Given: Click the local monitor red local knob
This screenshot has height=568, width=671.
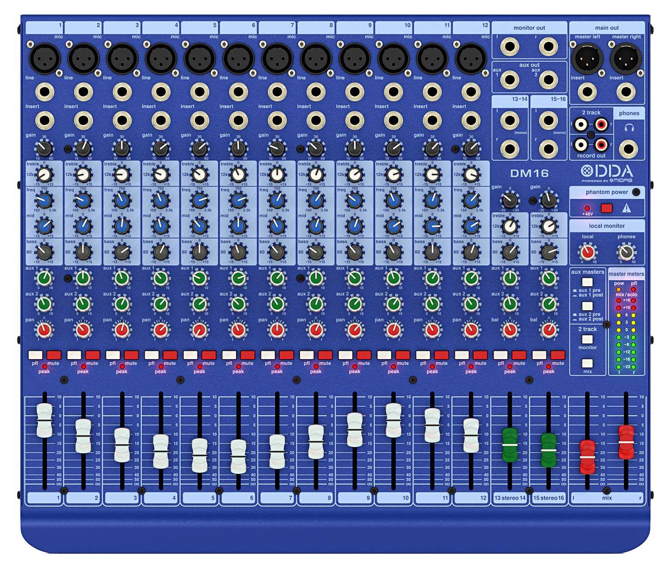Looking at the screenshot, I should (x=587, y=252).
